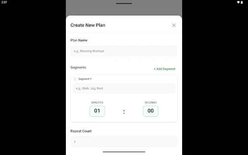Tap the battery status icon

tap(243, 2)
